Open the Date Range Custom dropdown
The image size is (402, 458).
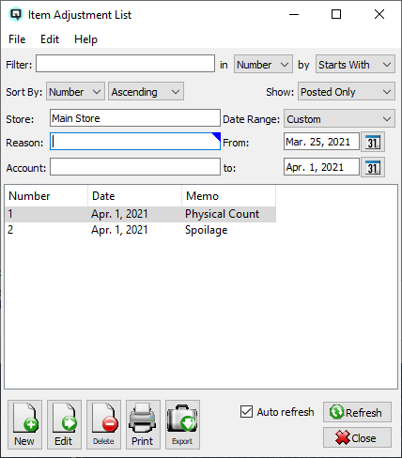pos(339,118)
